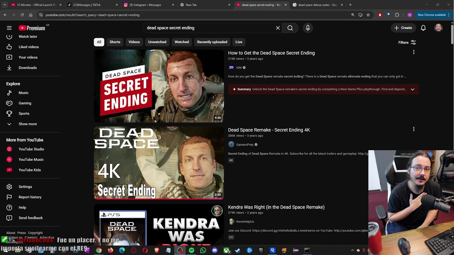This screenshot has width=454, height=255.
Task: Open more options for the GamersPrey video
Action: (414, 129)
